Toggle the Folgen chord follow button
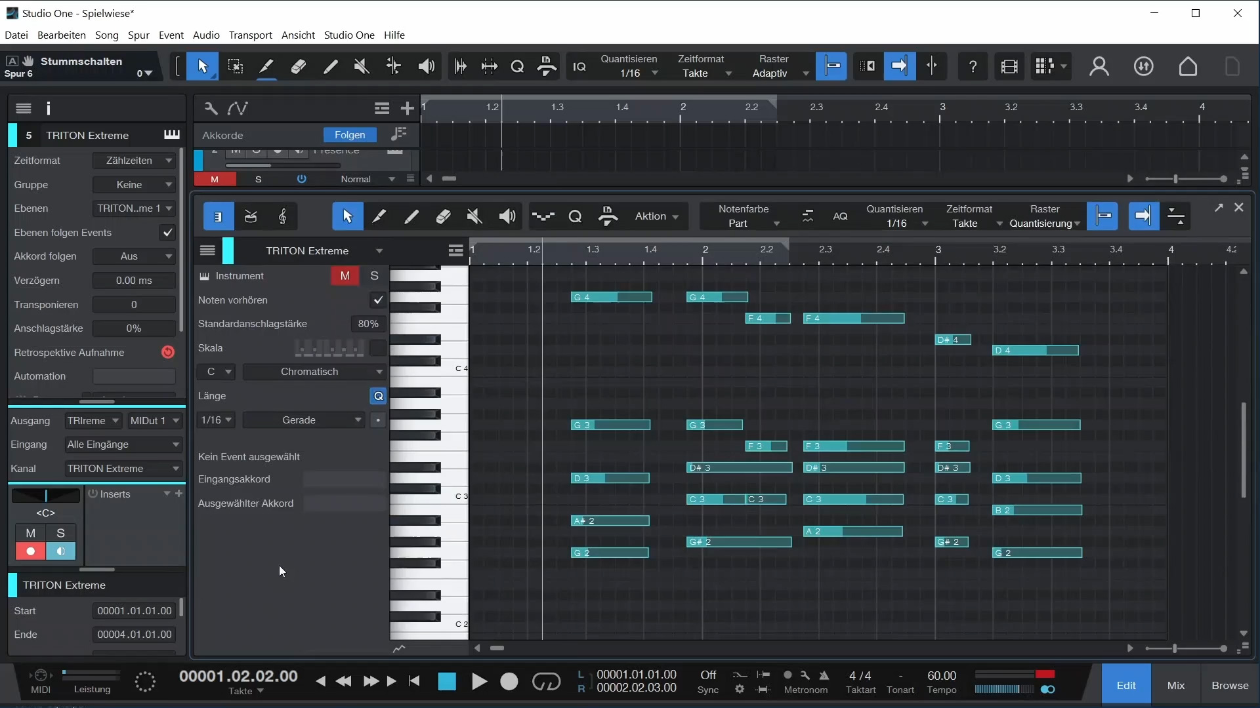 click(350, 135)
